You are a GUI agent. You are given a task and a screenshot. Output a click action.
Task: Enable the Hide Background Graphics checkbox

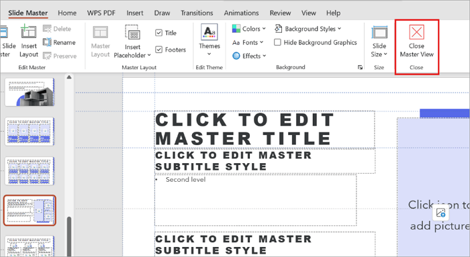277,42
